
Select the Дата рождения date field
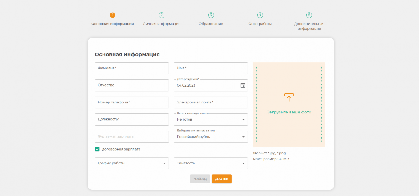click(x=211, y=85)
